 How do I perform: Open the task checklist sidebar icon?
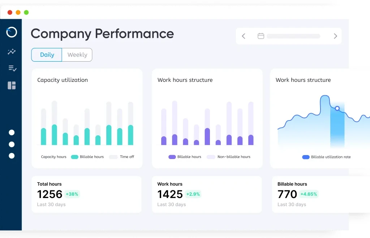click(x=12, y=68)
